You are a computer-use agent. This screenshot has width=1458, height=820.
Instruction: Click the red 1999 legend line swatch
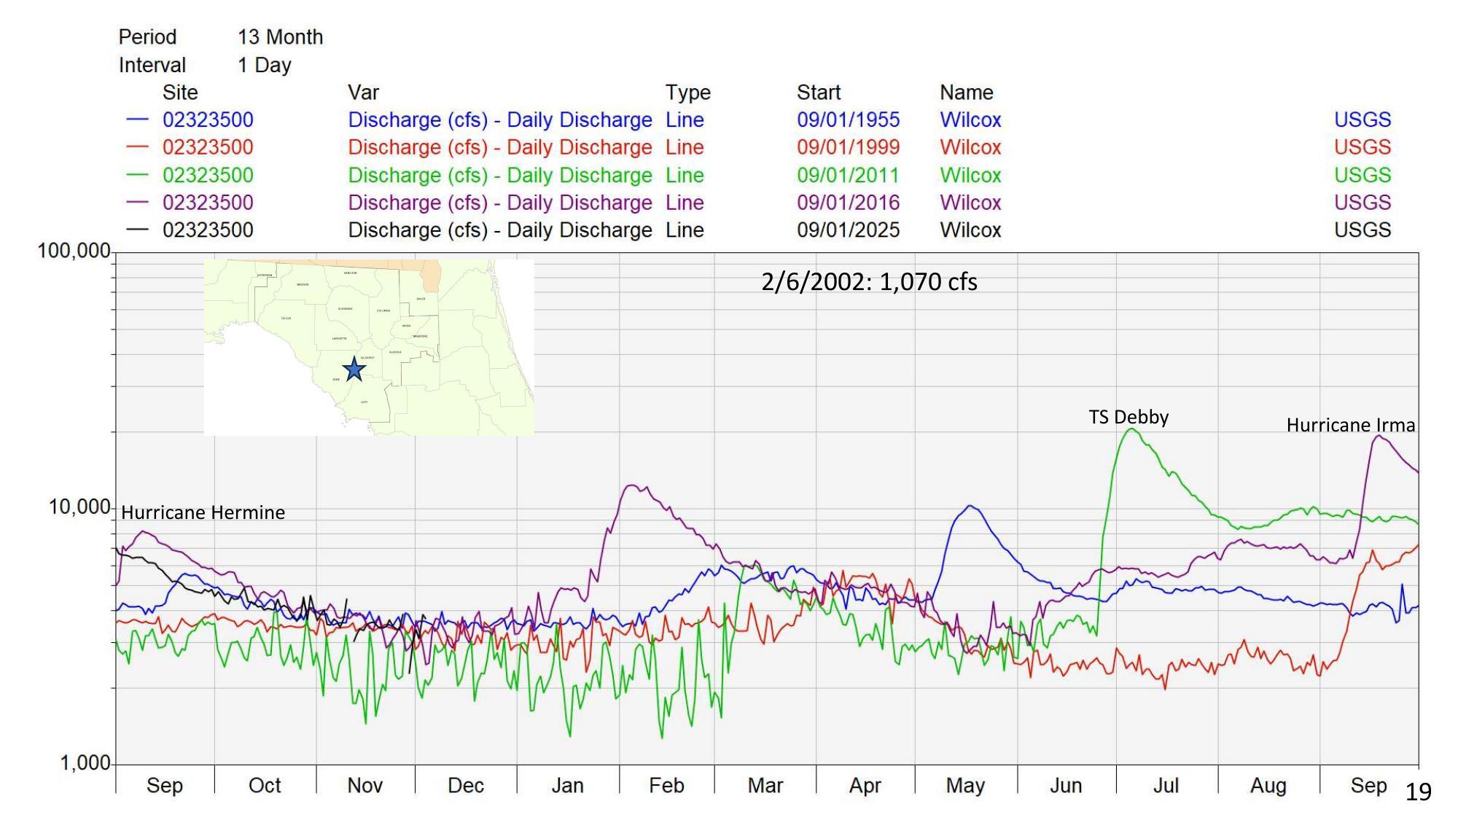(x=137, y=147)
